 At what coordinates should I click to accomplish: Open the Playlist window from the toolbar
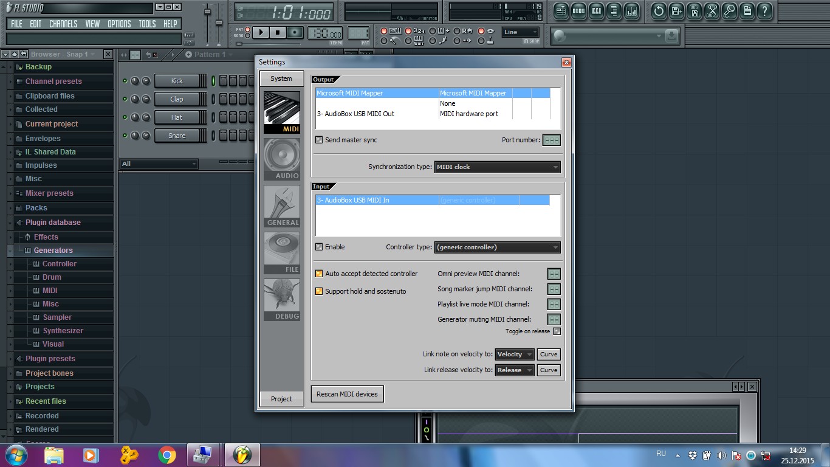point(561,10)
